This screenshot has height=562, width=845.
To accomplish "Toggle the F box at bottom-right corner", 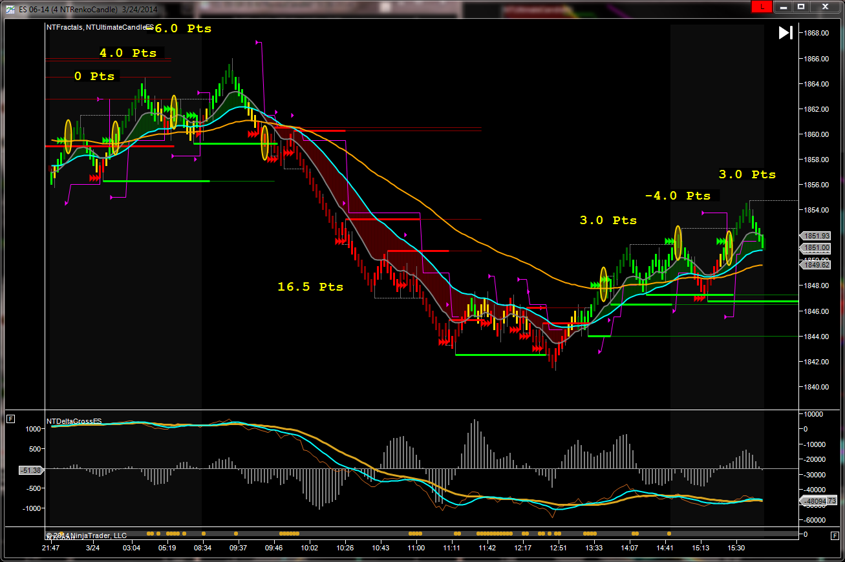I will coord(835,536).
